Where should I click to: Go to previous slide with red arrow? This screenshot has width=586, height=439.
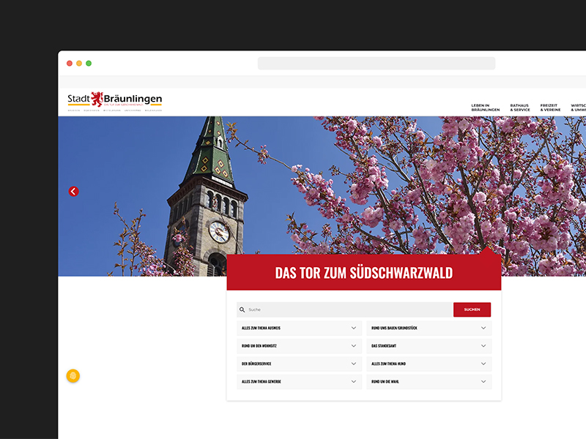(73, 192)
